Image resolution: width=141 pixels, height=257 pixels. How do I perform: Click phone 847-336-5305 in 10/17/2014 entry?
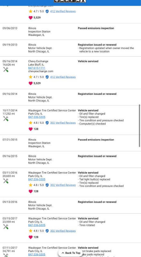point(37,117)
